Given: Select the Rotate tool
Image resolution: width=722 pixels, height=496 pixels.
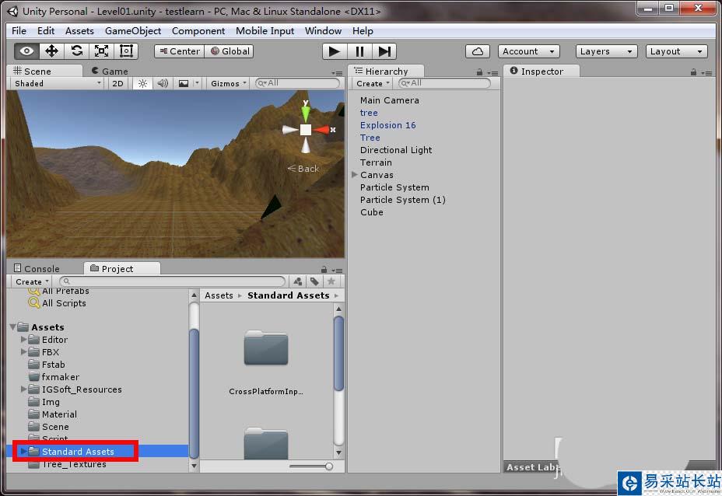Looking at the screenshot, I should point(76,51).
